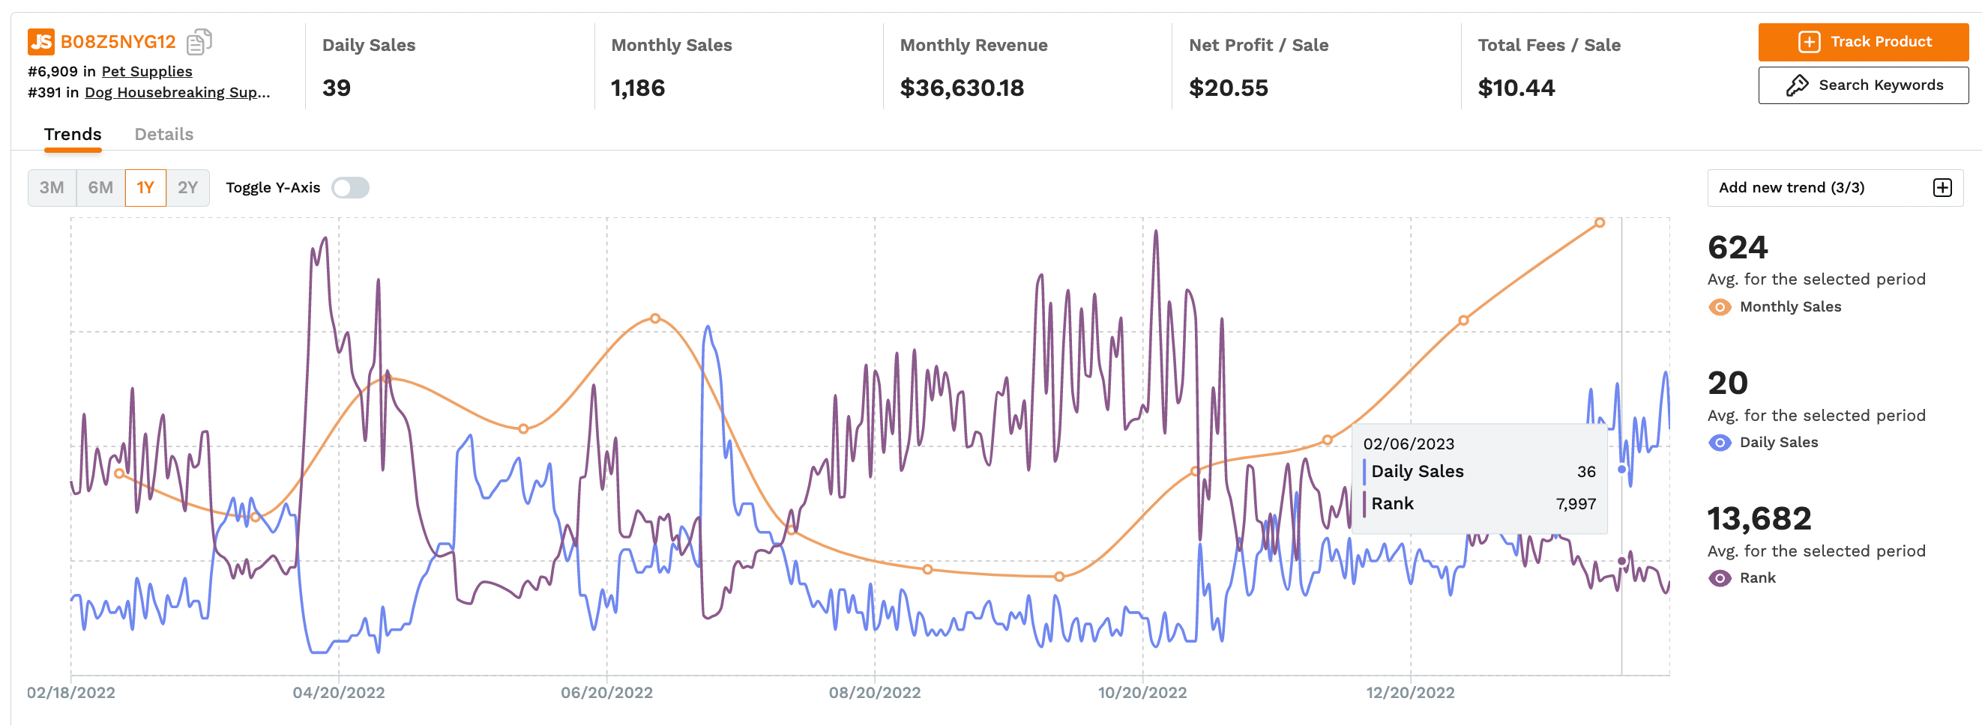The height and width of the screenshot is (725, 1982).
Task: Click the key icon on Search Keywords
Action: [x=1797, y=85]
